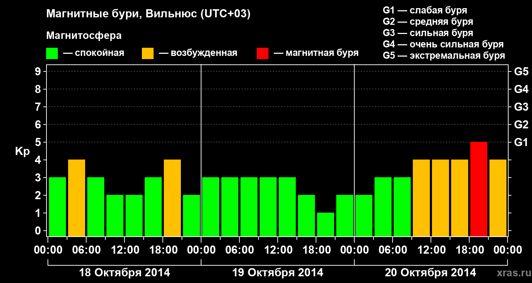The image size is (532, 283).
Task: Click the orange 'возбужденная' legend swatch
Action: [x=148, y=53]
